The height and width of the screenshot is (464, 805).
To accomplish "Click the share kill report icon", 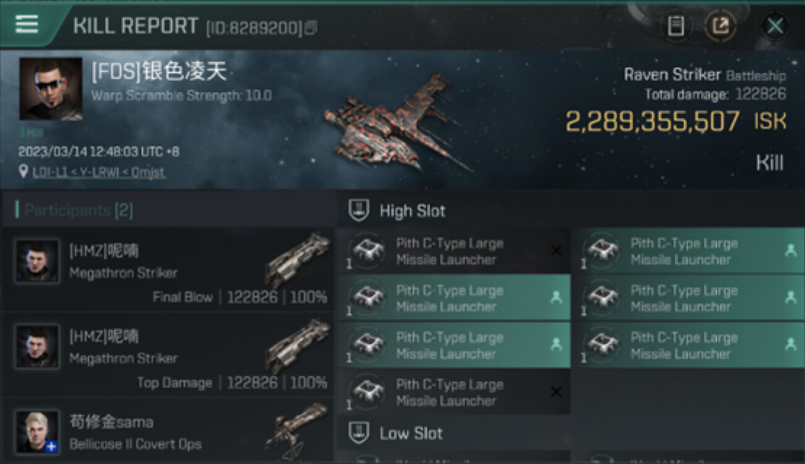I will [x=721, y=26].
